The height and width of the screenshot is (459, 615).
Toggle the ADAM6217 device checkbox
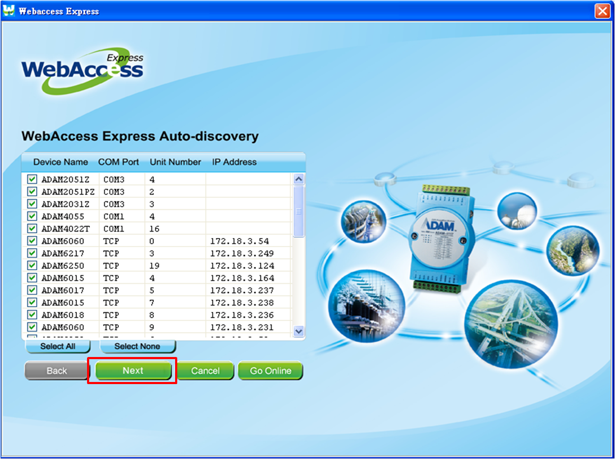(32, 253)
